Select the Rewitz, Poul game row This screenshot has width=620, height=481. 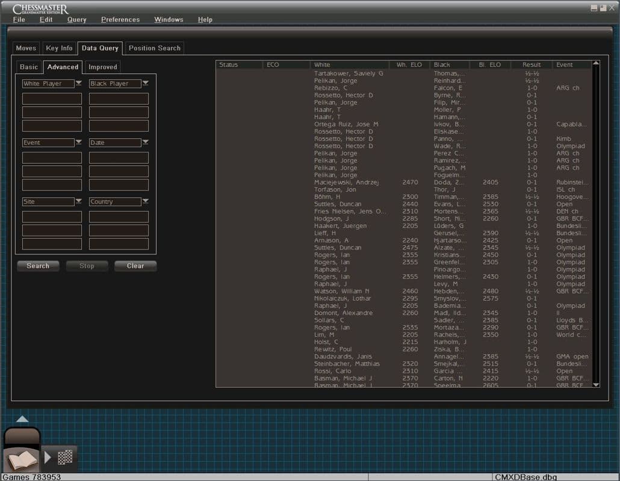pos(403,349)
